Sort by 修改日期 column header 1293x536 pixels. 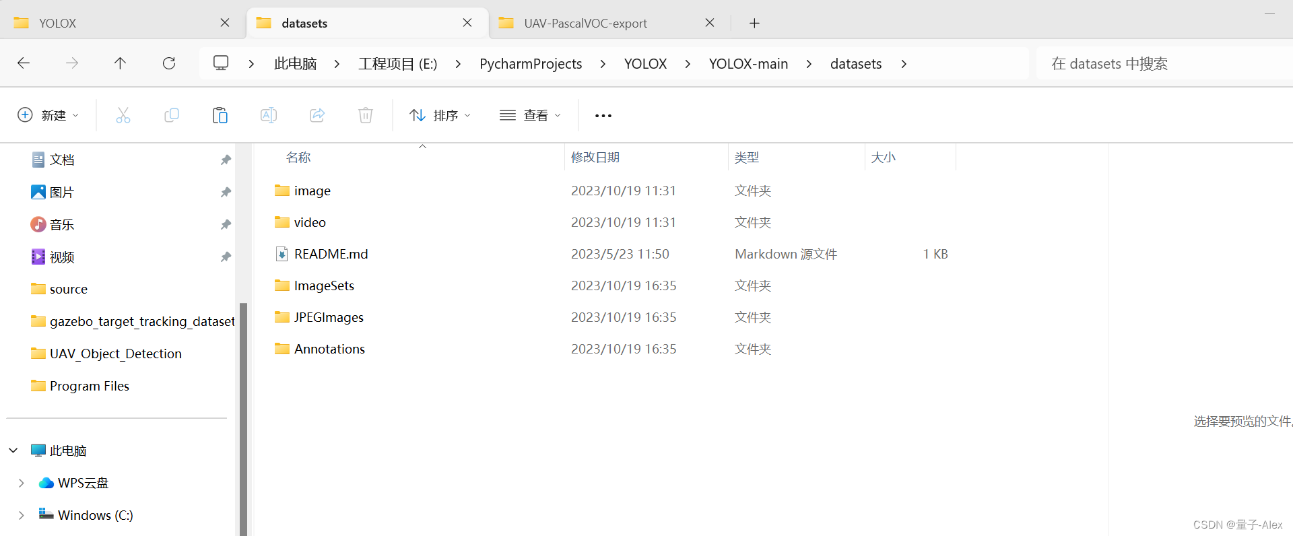coord(595,158)
